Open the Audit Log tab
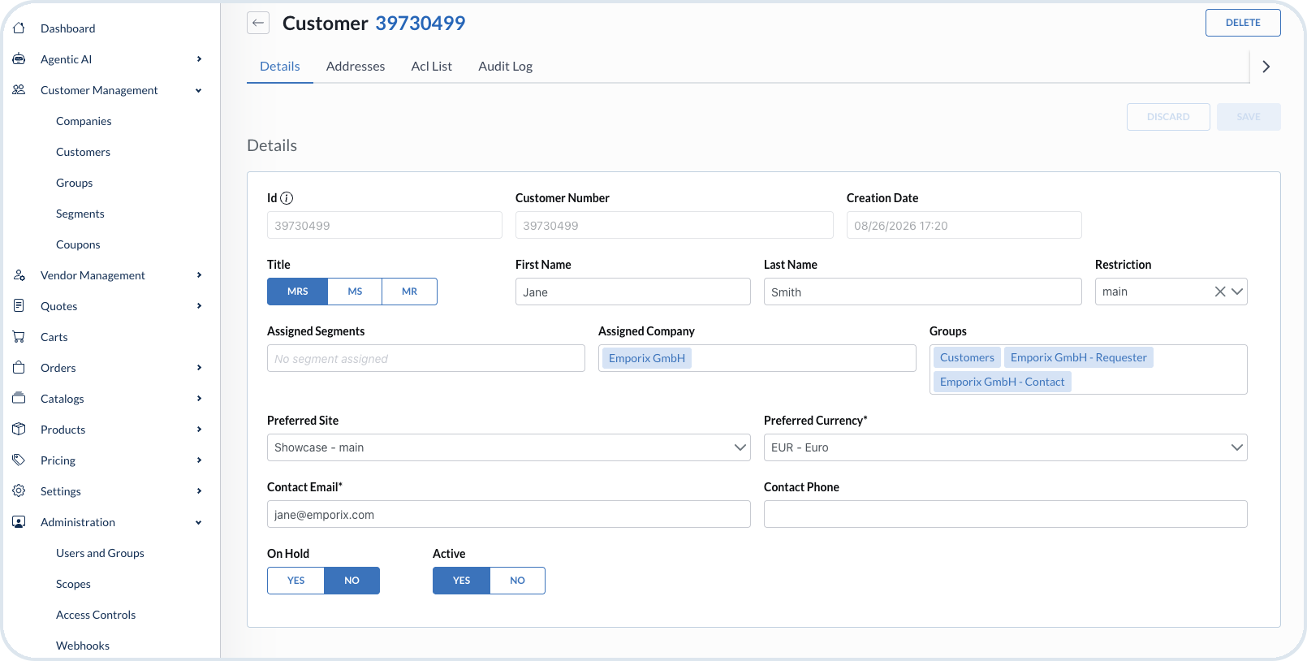 tap(505, 67)
